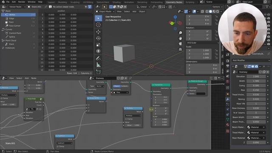Click the Width value field 1.300

point(256,81)
